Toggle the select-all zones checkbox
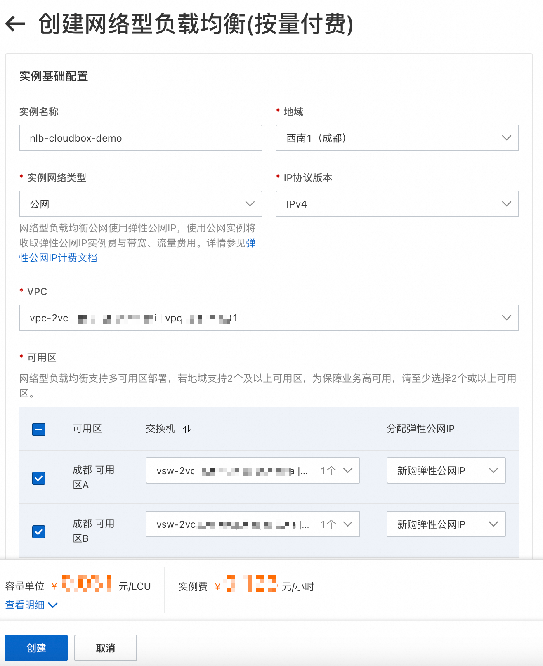Image resolution: width=543 pixels, height=666 pixels. [39, 429]
